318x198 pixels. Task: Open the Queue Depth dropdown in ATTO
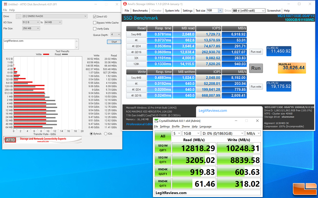click(116, 34)
